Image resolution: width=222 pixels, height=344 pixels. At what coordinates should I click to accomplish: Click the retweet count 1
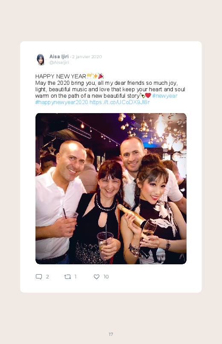tap(76, 277)
